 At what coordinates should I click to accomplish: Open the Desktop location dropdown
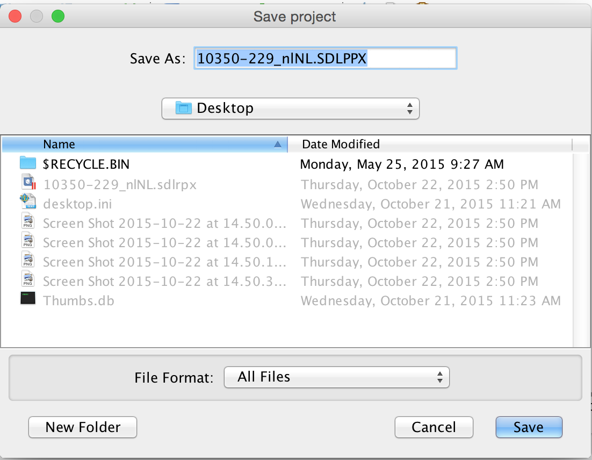pos(290,108)
